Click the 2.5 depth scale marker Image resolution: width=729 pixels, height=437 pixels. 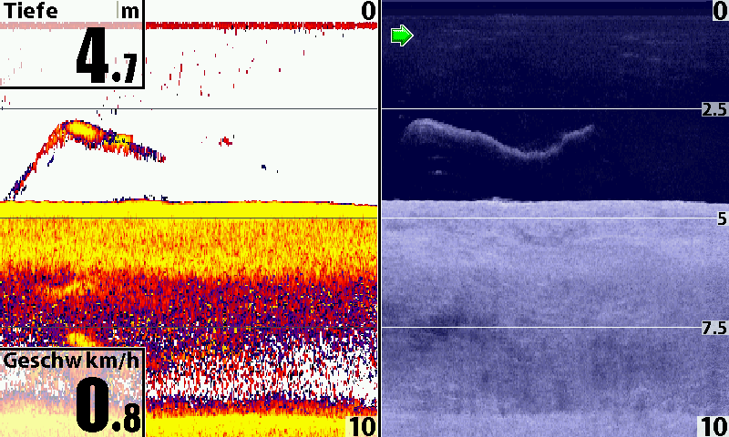[x=714, y=110]
